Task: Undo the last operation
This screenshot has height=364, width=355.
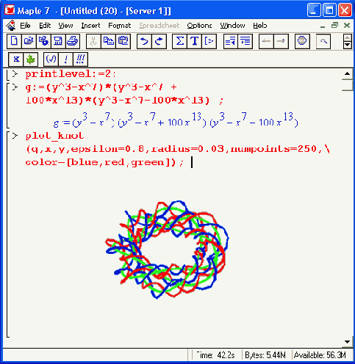Action: [x=144, y=41]
